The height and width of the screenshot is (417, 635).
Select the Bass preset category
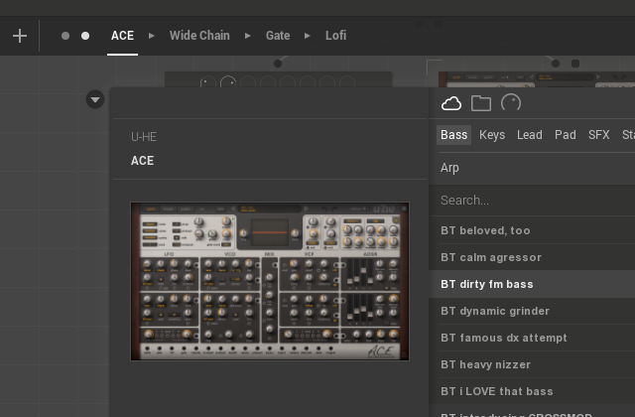tap(454, 135)
